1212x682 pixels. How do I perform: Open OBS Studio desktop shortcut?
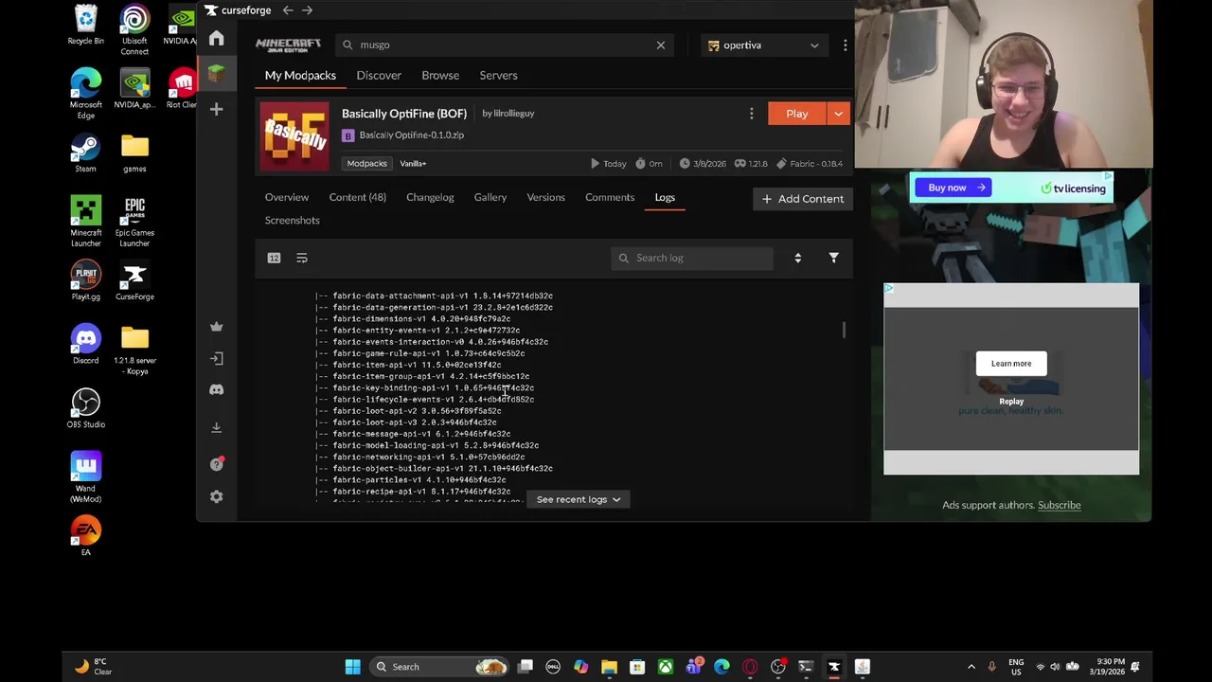pos(85,407)
